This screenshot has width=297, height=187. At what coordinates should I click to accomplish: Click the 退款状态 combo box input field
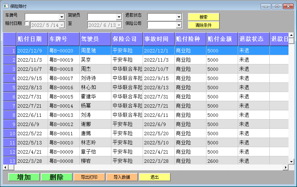tap(162, 17)
